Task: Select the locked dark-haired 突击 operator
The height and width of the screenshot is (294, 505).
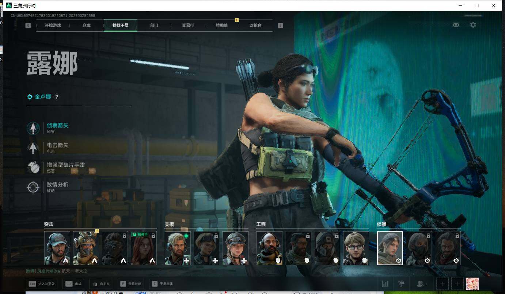Action: (x=115, y=248)
